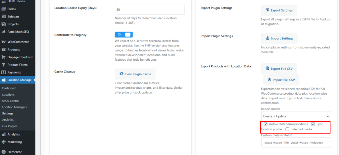Click the Product Filters funnel icon

pyautogui.click(x=4, y=65)
